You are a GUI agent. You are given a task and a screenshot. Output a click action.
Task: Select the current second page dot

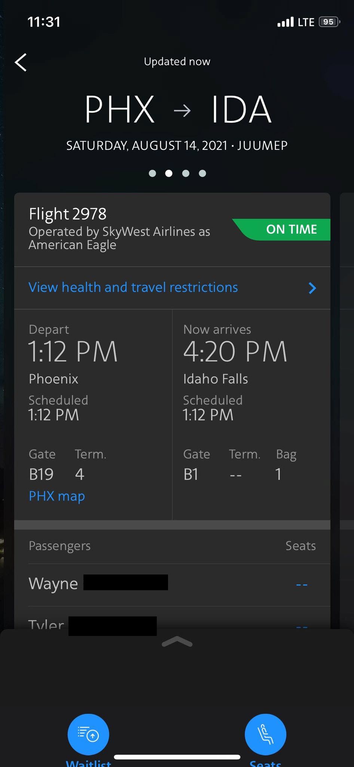[169, 173]
